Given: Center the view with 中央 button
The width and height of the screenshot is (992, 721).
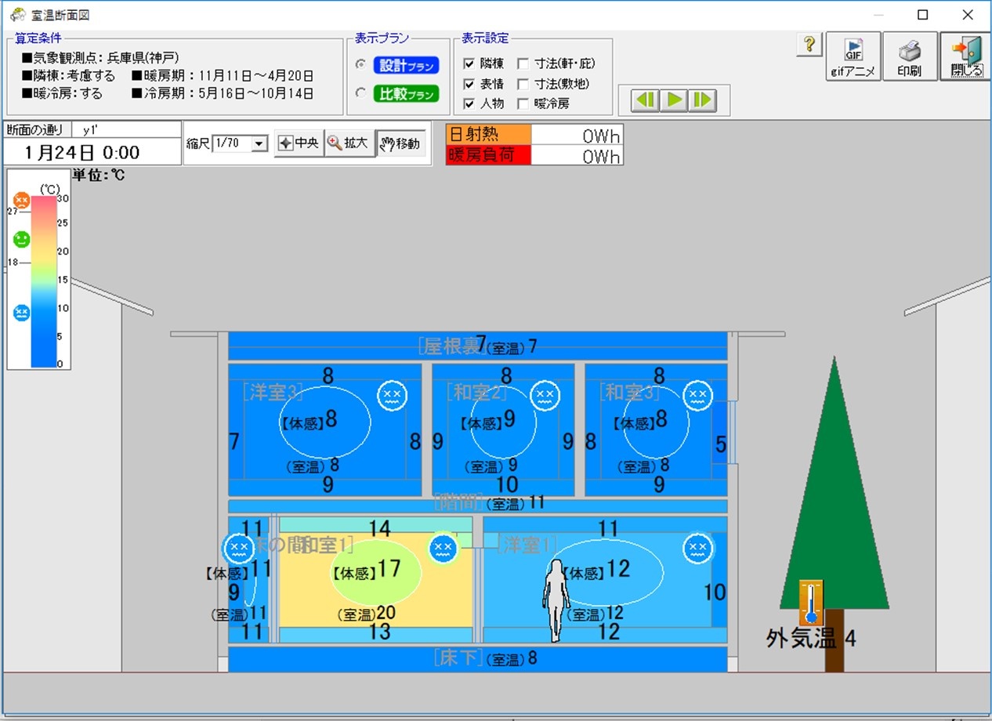Looking at the screenshot, I should coord(299,143).
